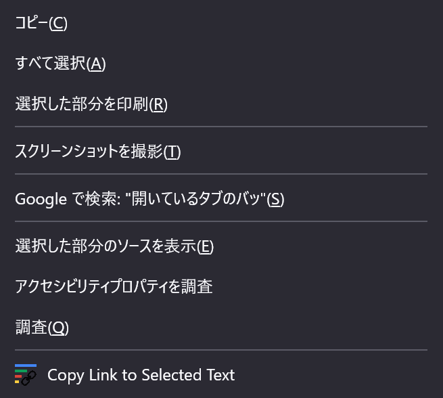The height and width of the screenshot is (398, 443).
Task: Select アクセシビリティプロパティを調査 item
Action: 222,286
